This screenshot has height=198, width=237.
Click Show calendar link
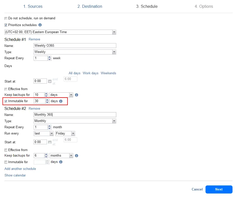pyautogui.click(x=15, y=175)
